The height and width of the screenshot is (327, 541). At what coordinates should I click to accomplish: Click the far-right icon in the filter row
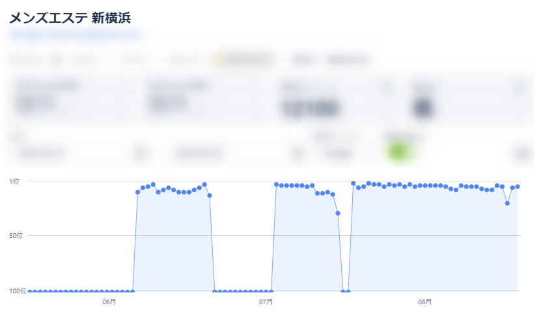click(x=523, y=154)
